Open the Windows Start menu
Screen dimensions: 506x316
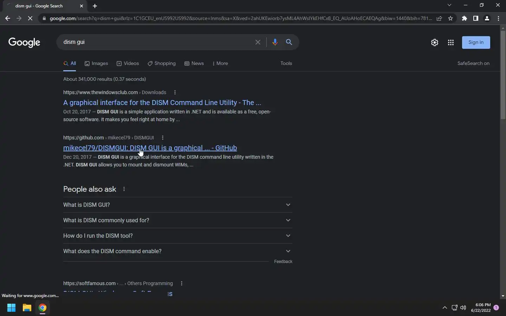tap(11, 308)
